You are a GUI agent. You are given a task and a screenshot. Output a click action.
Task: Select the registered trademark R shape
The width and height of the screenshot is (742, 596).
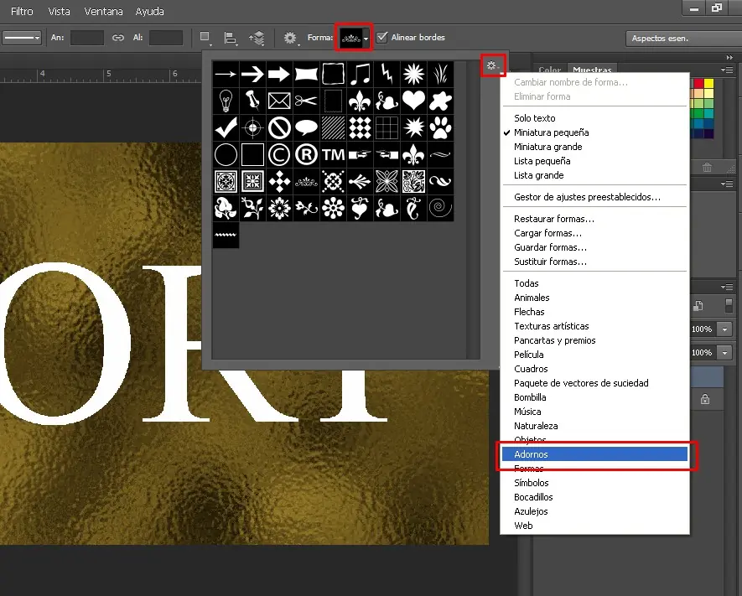306,155
